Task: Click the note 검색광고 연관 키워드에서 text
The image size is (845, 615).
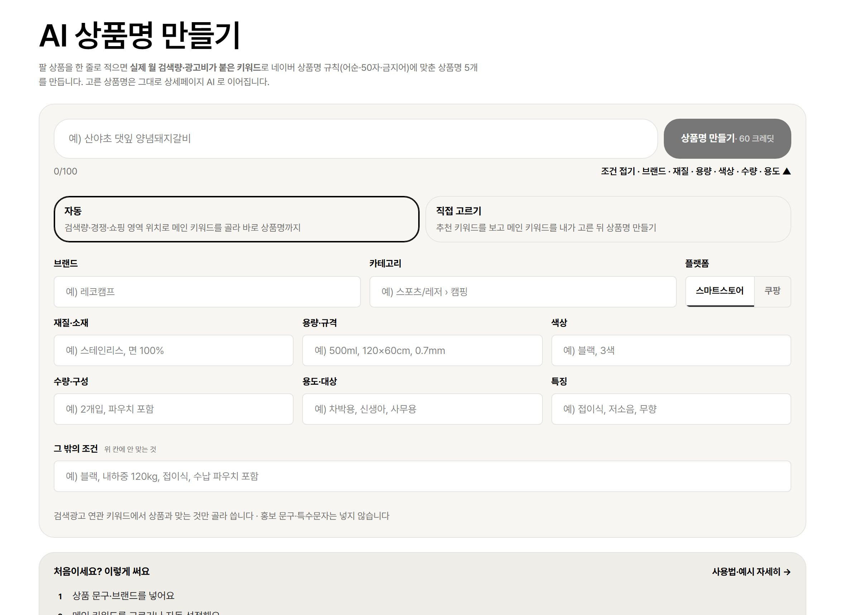Action: point(221,516)
